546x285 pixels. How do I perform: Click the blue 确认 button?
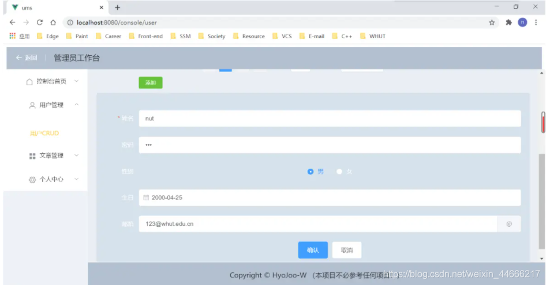point(313,250)
